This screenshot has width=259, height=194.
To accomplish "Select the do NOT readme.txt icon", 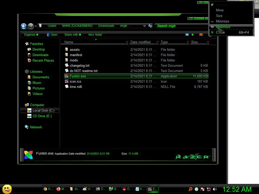I will (x=67, y=71).
